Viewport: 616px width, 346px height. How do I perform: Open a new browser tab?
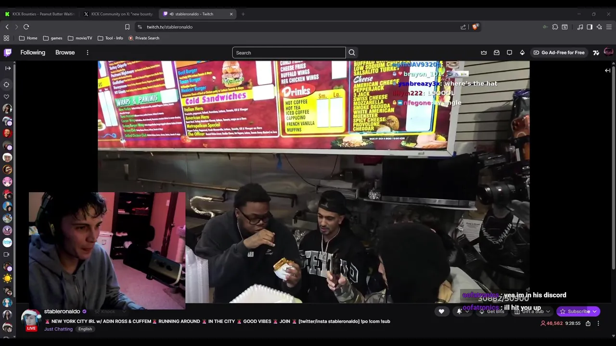tap(243, 14)
